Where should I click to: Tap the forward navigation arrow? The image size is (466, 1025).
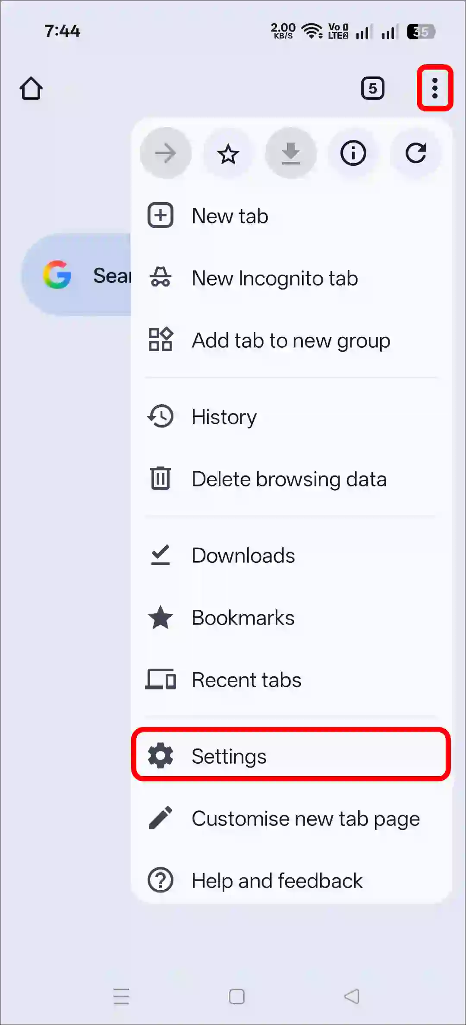pos(166,153)
